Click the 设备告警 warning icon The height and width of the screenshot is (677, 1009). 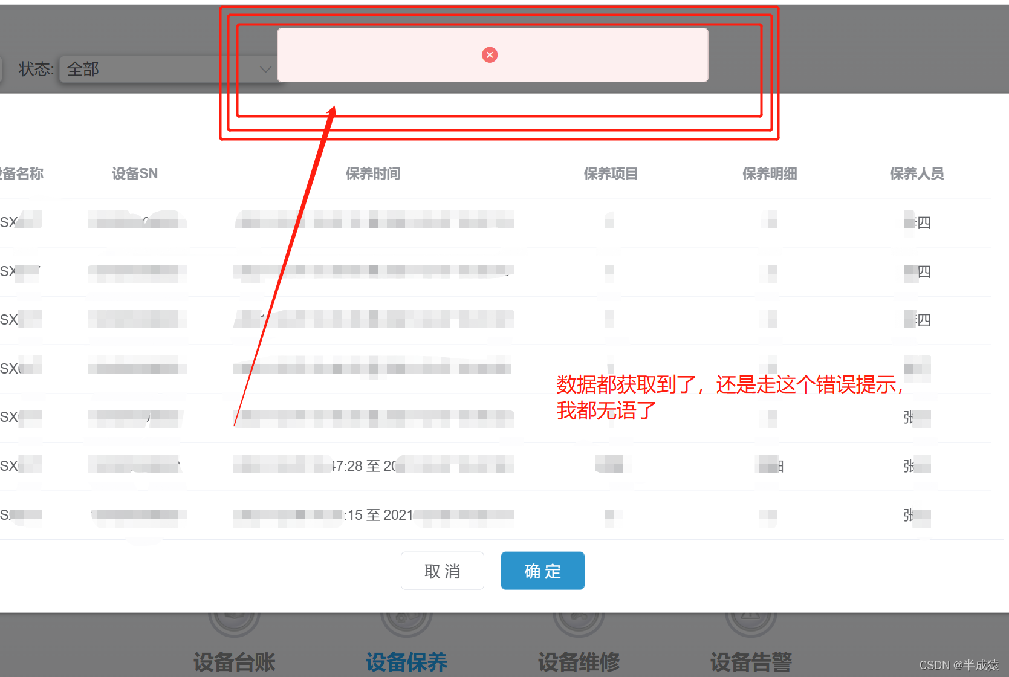(x=751, y=624)
